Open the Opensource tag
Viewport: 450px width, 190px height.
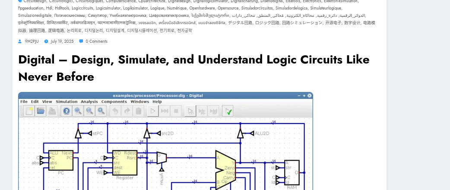[228, 8]
